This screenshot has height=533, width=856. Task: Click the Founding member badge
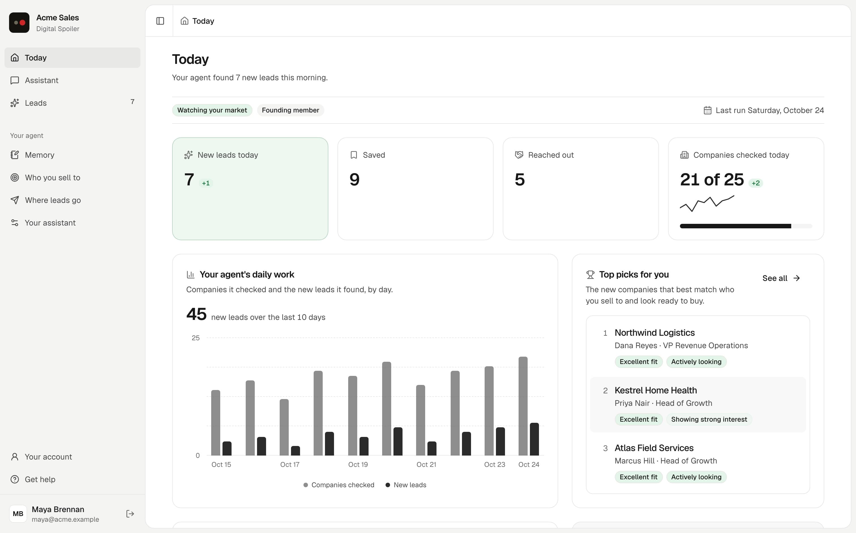tap(290, 110)
